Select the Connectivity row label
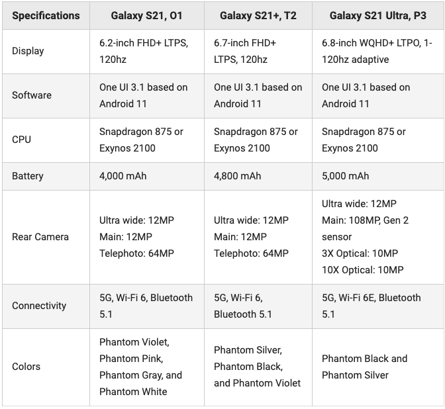Screen dimensions: 445x409 click(x=39, y=306)
